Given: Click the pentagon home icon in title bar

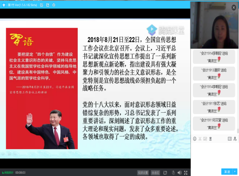Looking at the screenshot, I should pyautogui.click(x=53, y=5).
